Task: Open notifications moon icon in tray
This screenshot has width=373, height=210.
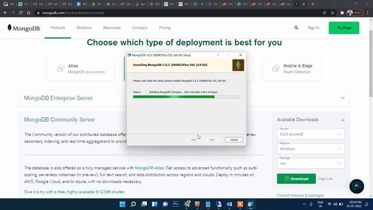Action: [367, 204]
